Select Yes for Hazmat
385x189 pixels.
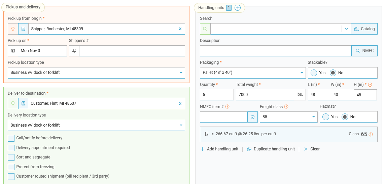click(x=326, y=117)
